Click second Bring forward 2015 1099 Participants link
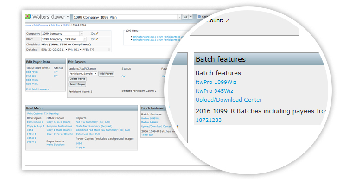 click(x=157, y=40)
